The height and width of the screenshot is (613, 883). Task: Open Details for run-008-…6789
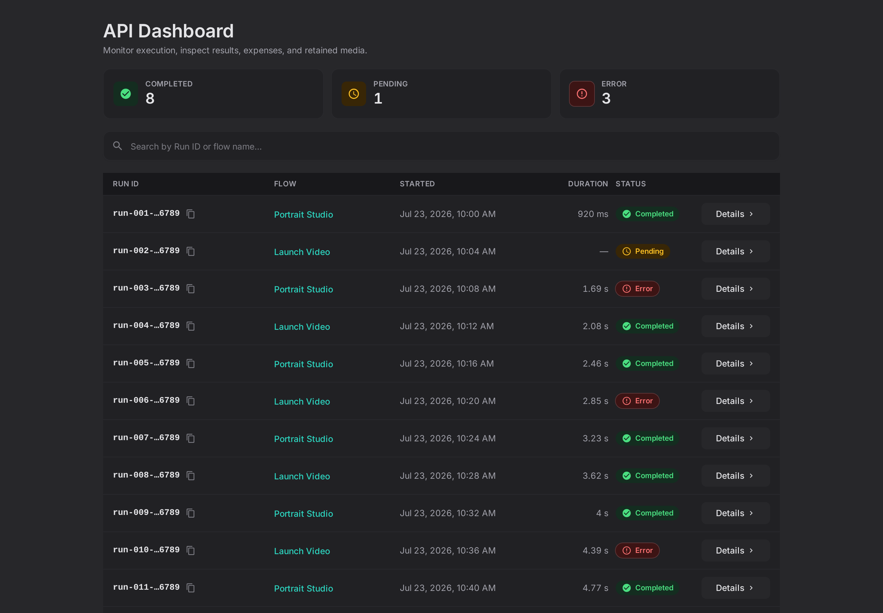736,475
